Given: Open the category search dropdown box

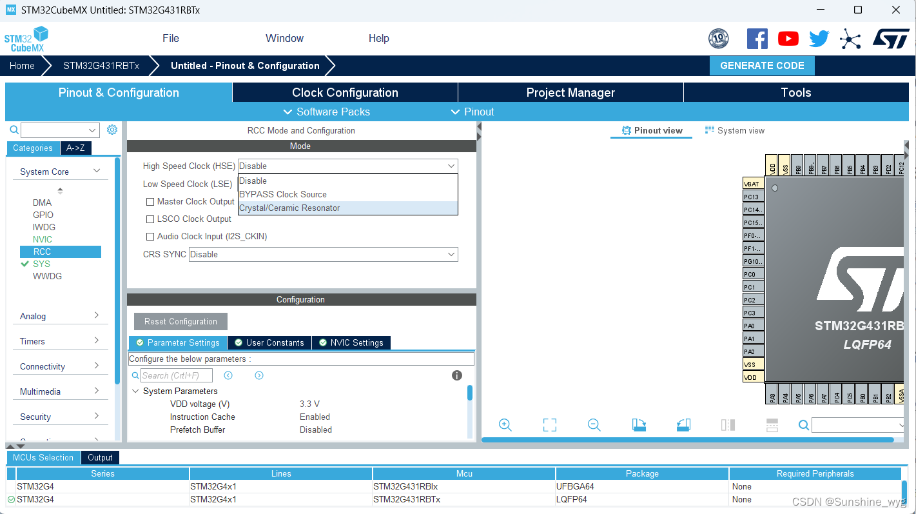Looking at the screenshot, I should 60,130.
